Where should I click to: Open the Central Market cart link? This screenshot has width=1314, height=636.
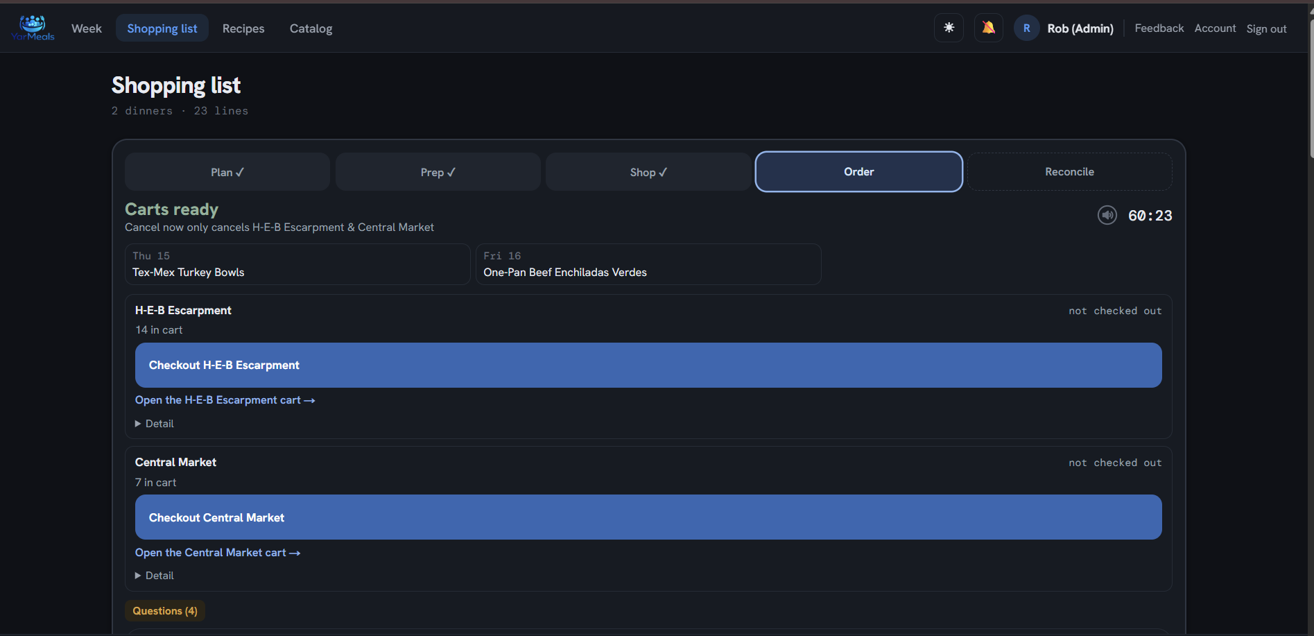click(218, 553)
